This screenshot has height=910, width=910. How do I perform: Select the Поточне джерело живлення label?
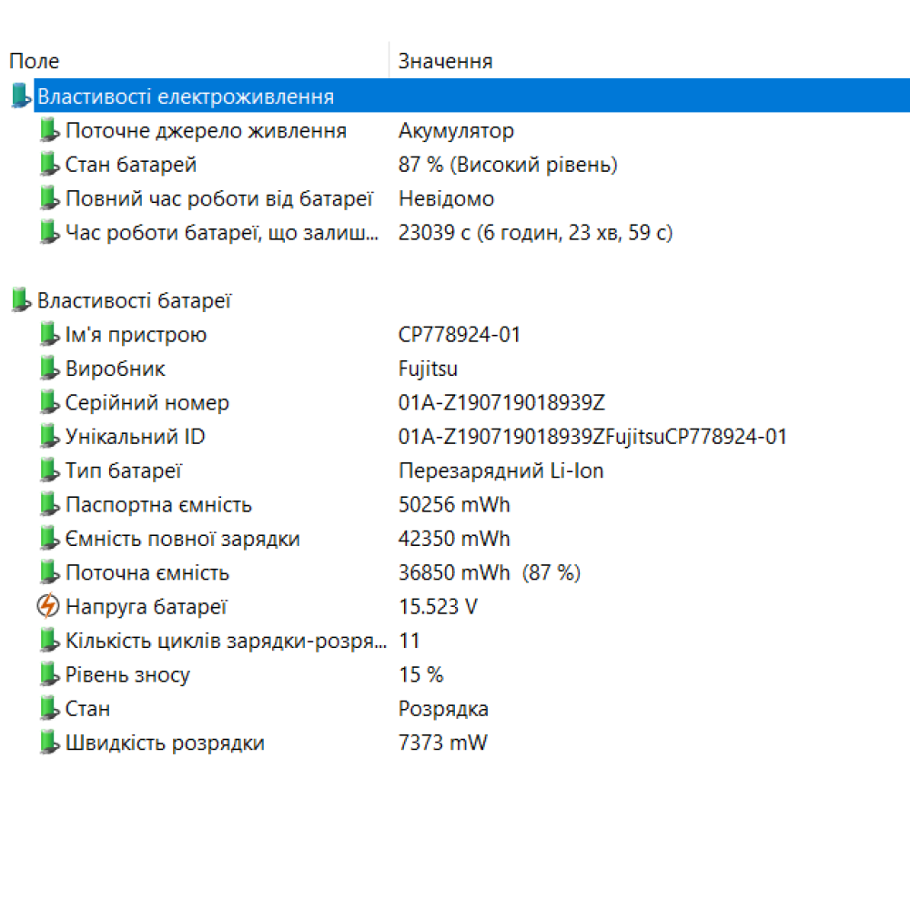[x=206, y=130]
